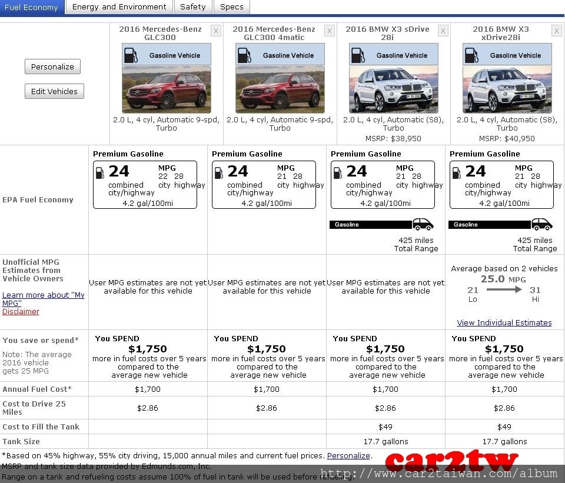
Task: Click the fuel pump icon in the GLC300 MPG box
Action: click(100, 173)
